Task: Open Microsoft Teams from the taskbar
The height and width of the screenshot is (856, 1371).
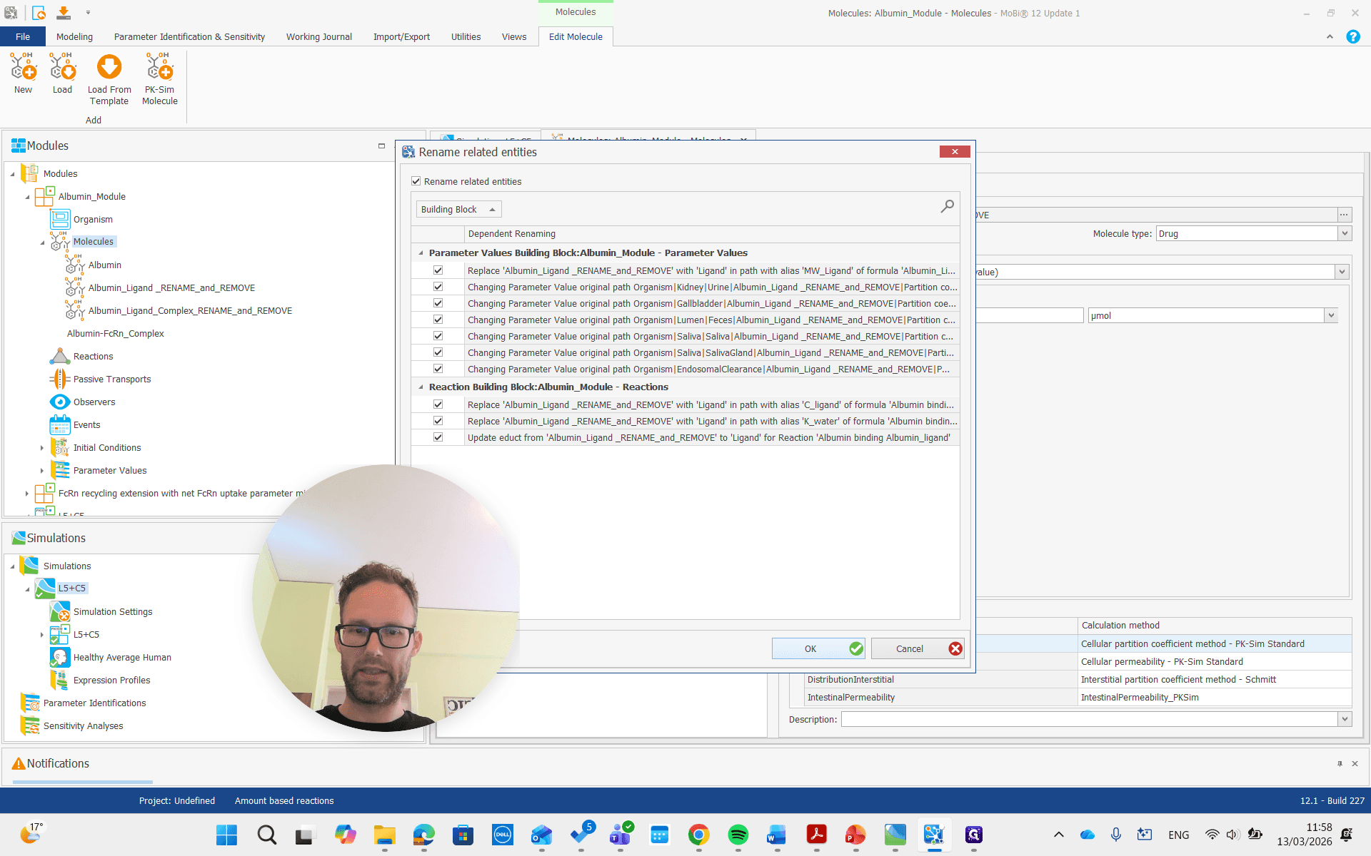Action: pyautogui.click(x=620, y=835)
